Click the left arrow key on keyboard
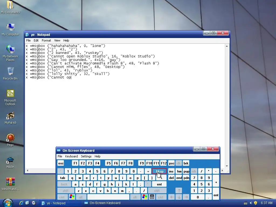 pyautogui.click(x=172, y=197)
